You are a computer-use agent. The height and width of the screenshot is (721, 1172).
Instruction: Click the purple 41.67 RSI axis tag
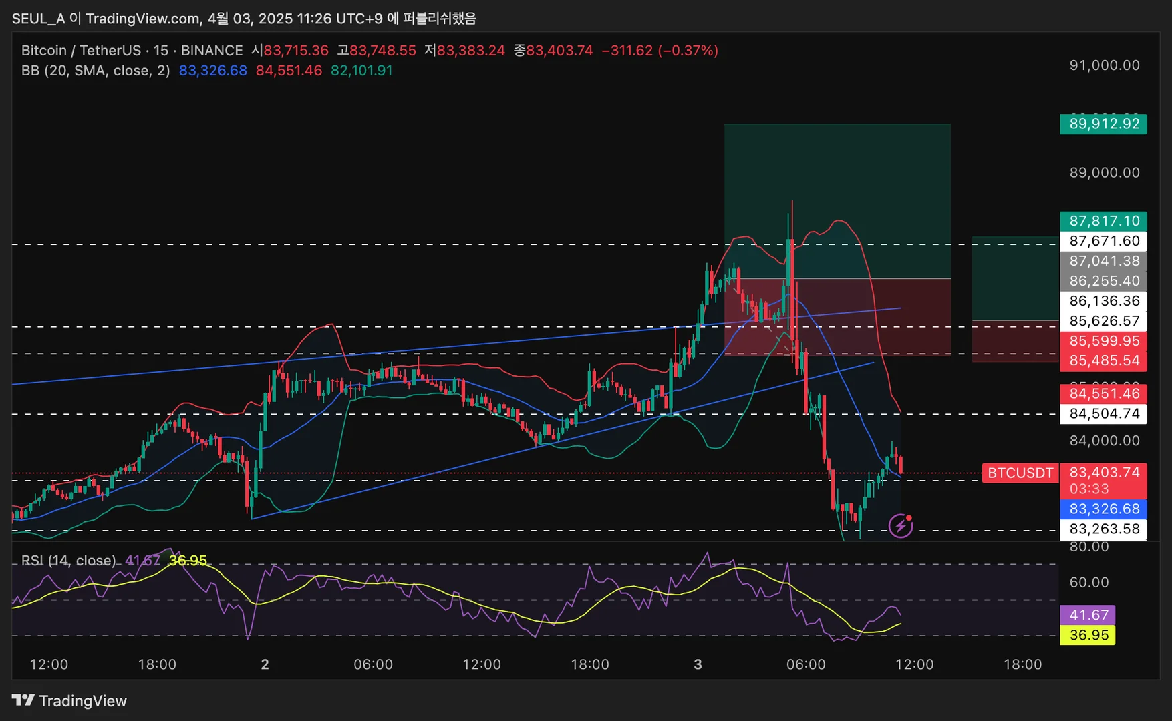click(x=1088, y=615)
